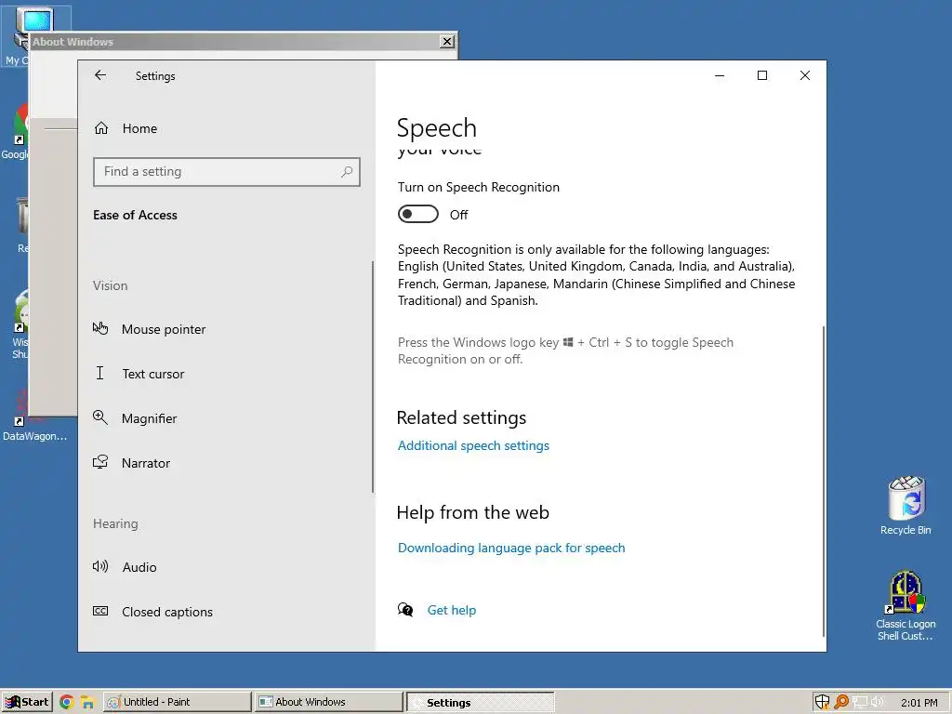Switch to About Windows taskbar button
952x714 pixels.
(x=328, y=702)
